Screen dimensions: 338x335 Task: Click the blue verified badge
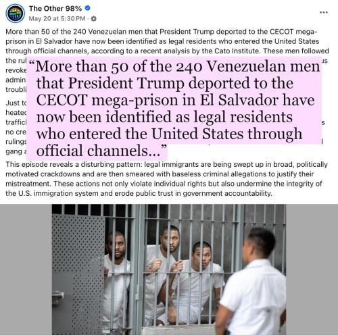tap(87, 8)
